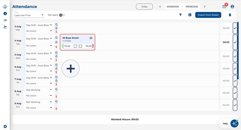Click the trash delete icon
This screenshot has height=130, width=241.
point(230,15)
